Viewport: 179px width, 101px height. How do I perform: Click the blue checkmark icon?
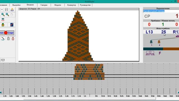click(12, 25)
